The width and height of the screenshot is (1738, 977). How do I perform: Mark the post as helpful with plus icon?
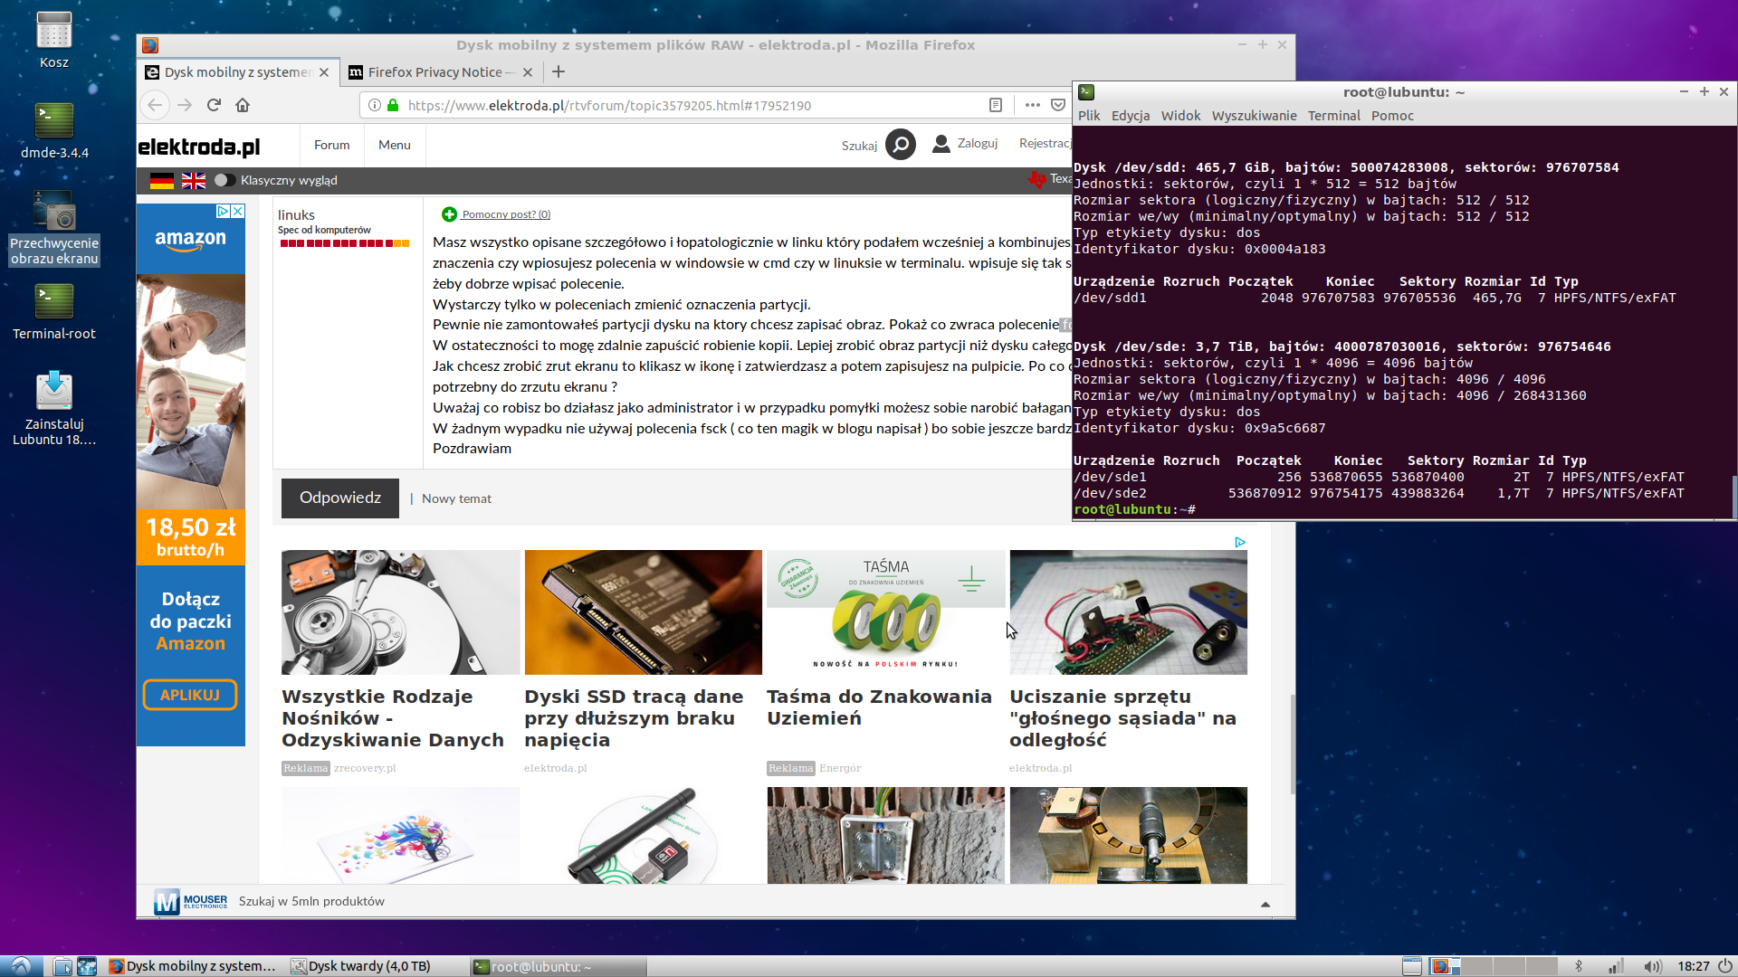pos(449,214)
